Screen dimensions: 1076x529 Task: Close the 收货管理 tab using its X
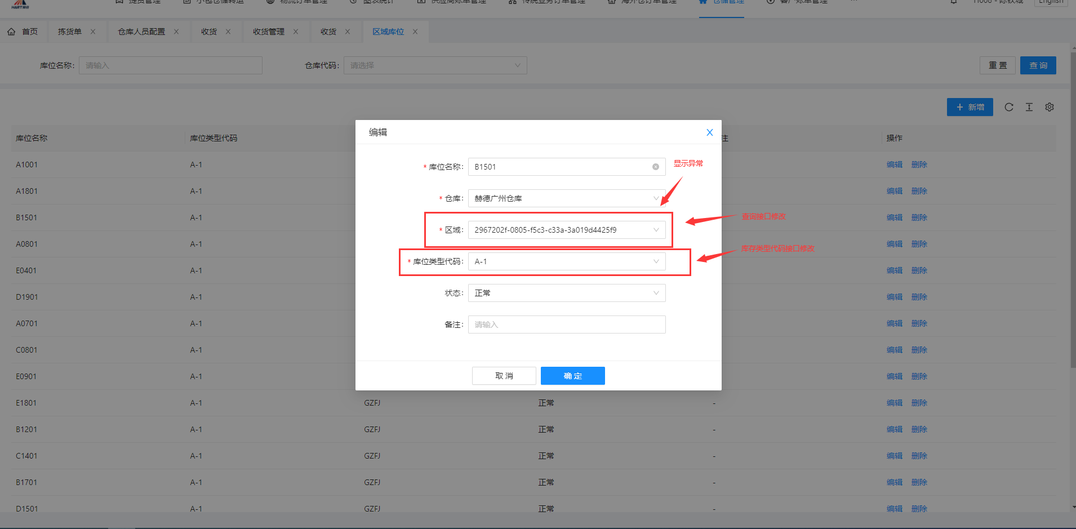(296, 32)
